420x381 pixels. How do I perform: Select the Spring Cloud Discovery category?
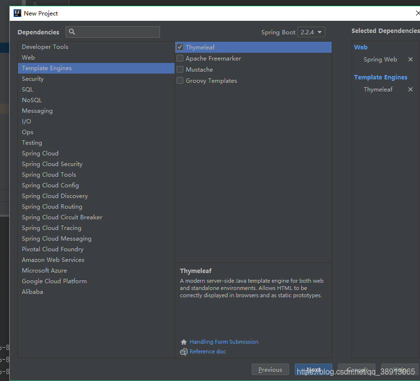(96, 196)
